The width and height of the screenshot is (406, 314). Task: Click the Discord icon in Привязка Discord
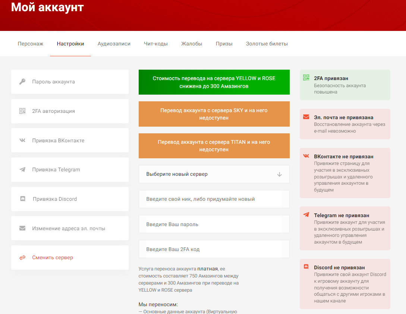tap(22, 199)
